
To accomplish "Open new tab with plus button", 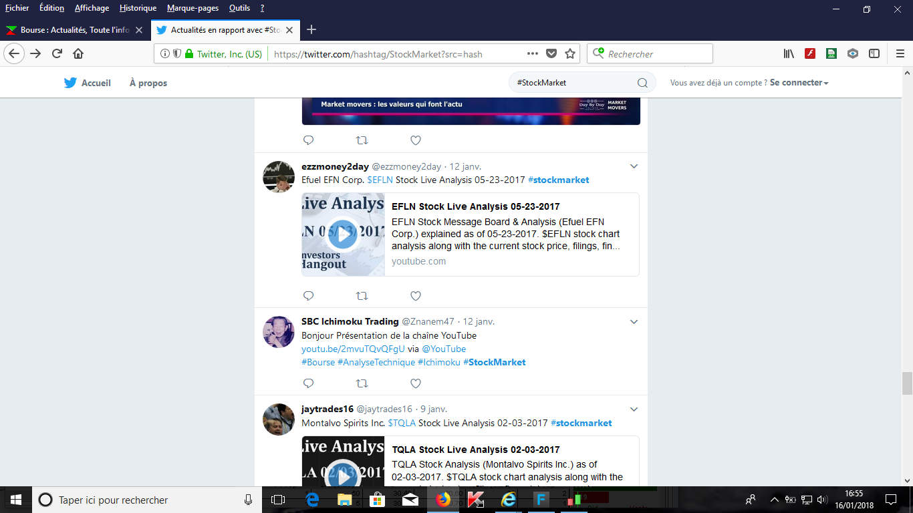I will [311, 29].
